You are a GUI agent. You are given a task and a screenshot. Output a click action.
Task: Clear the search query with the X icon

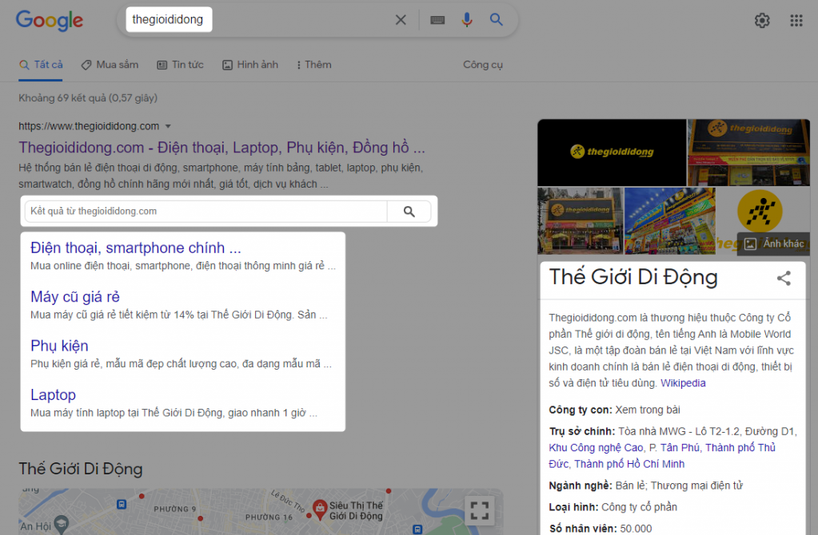[401, 20]
